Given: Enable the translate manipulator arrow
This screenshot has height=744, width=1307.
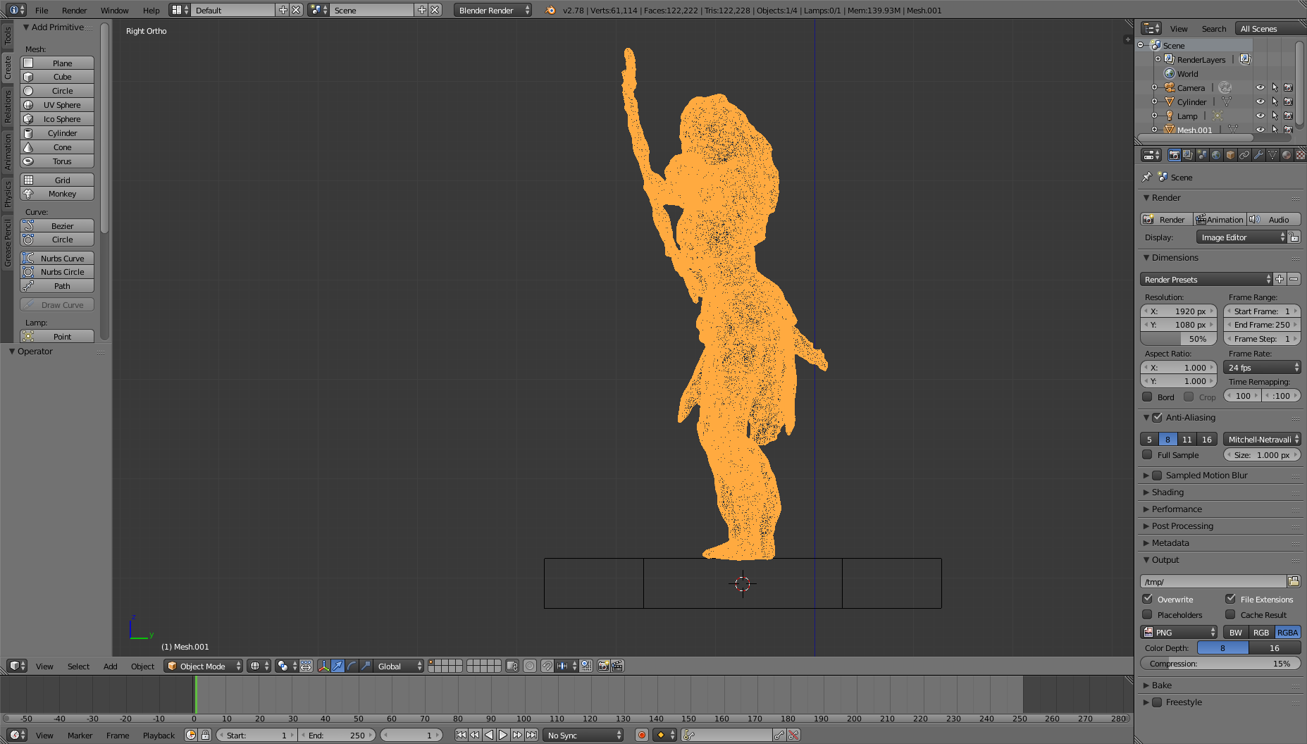Looking at the screenshot, I should point(337,666).
